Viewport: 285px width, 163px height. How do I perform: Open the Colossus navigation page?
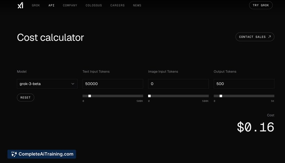[94, 6]
